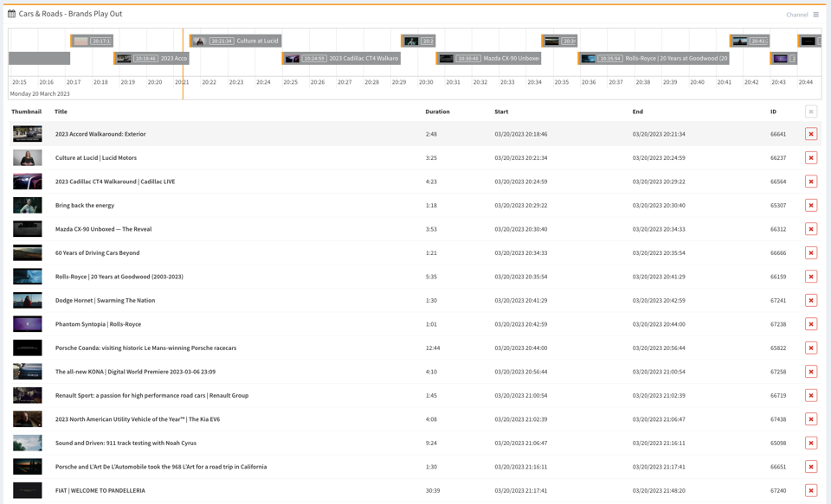Remove 2023 Accord Walkaround: Exterior row
The height and width of the screenshot is (504, 831).
[810, 134]
